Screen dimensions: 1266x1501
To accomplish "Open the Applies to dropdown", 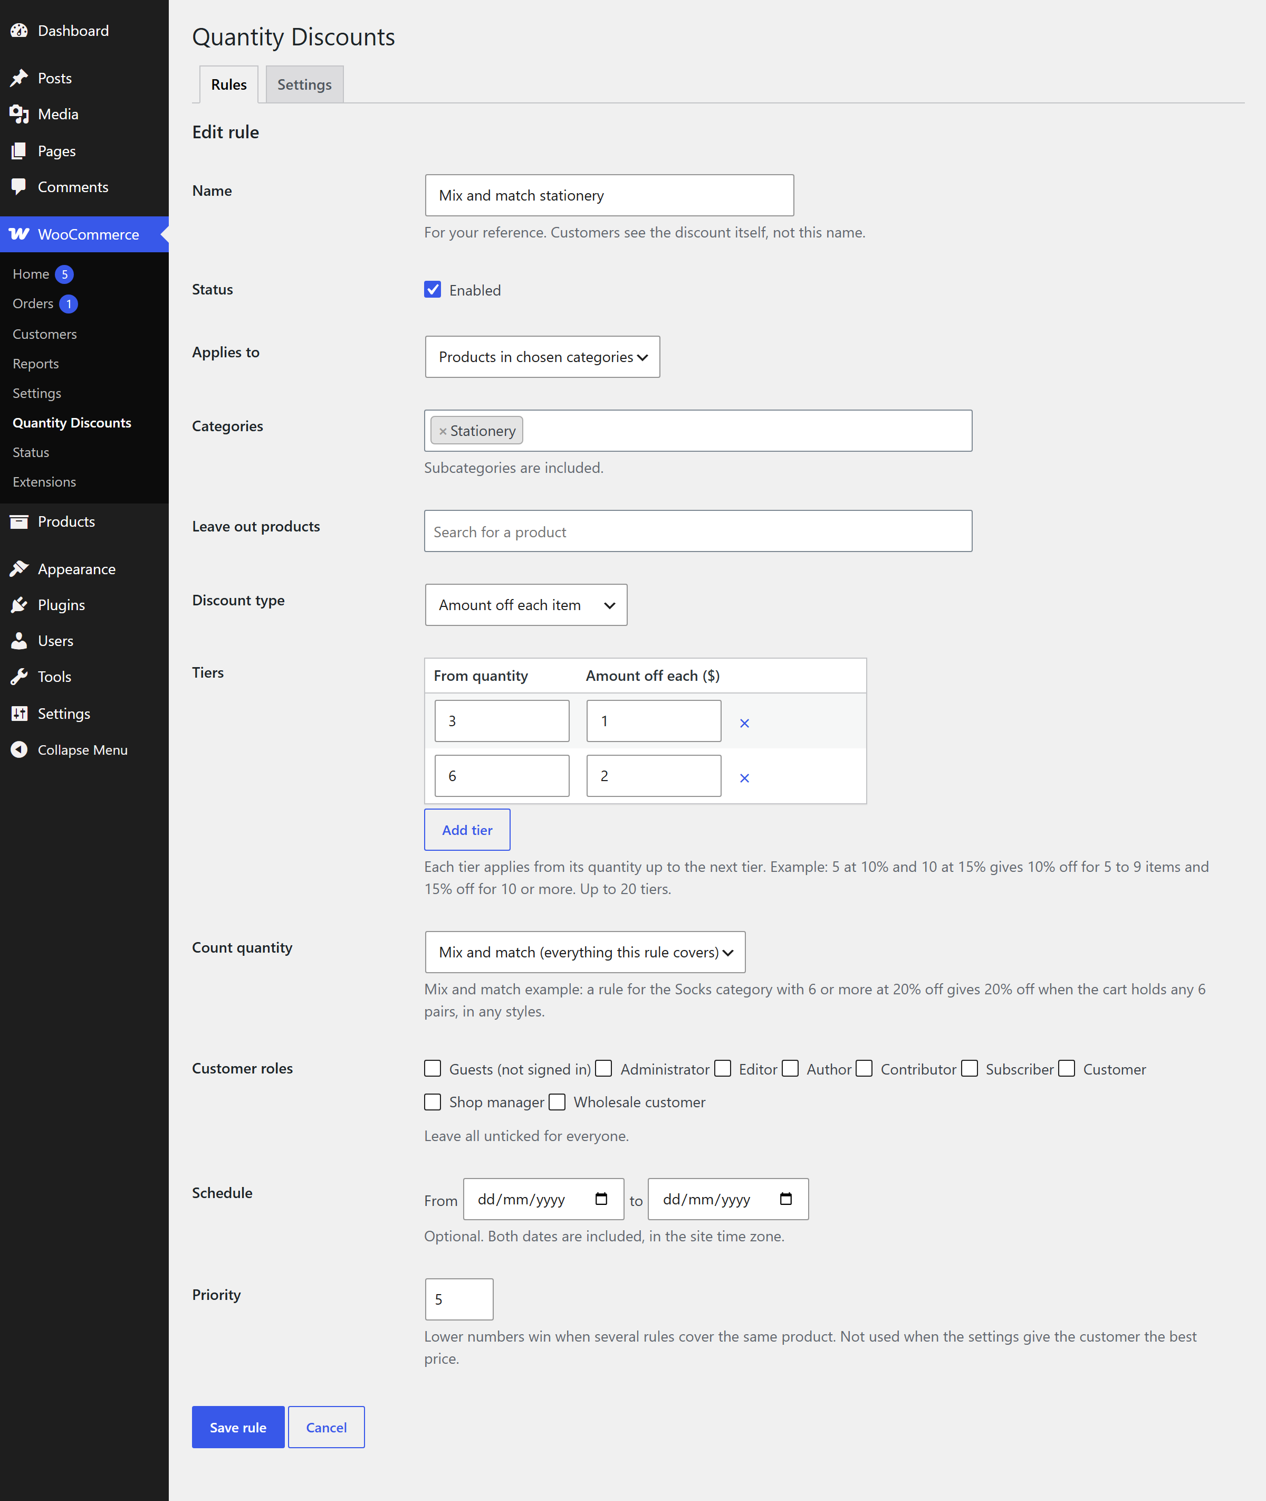I will [543, 357].
